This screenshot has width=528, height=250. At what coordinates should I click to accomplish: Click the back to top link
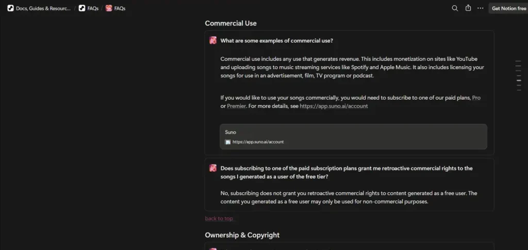219,219
